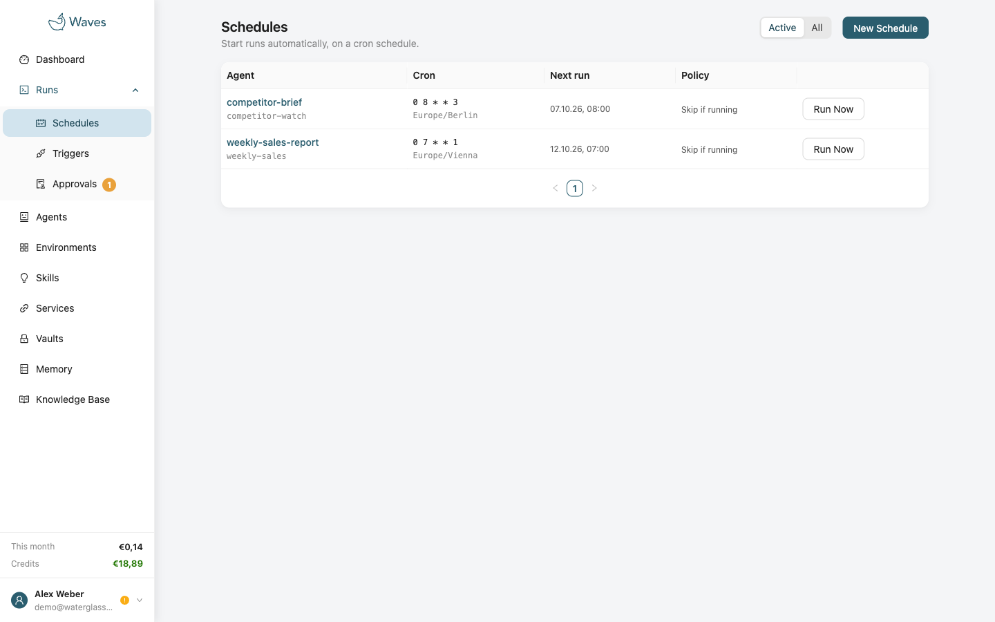The image size is (995, 622).
Task: Click the New Schedule button
Action: pyautogui.click(x=885, y=28)
